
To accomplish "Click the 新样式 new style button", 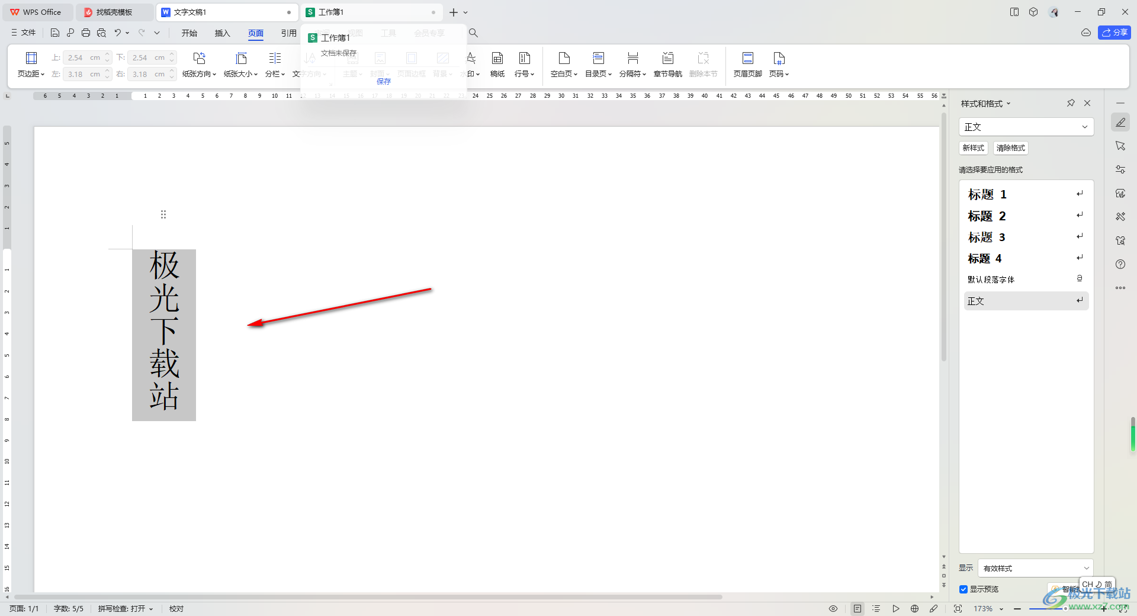I will tap(973, 148).
